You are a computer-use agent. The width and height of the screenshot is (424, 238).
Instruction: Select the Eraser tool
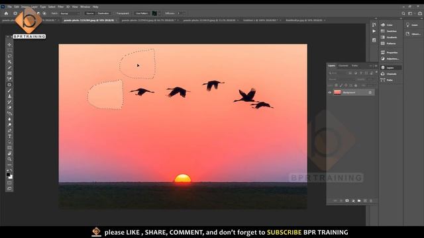coord(9,108)
